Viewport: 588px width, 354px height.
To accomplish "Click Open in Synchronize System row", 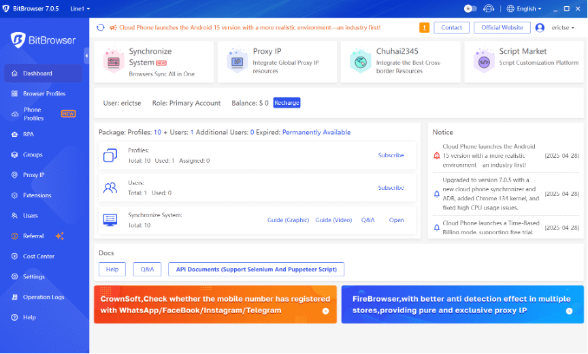I will [x=396, y=220].
